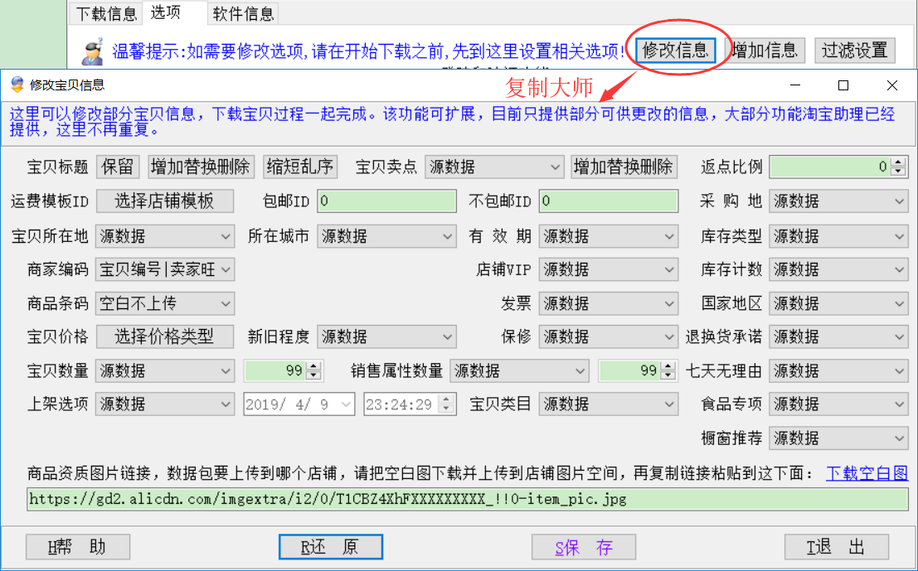Click the image URL text field
Screen dimensions: 918x571
468,499
